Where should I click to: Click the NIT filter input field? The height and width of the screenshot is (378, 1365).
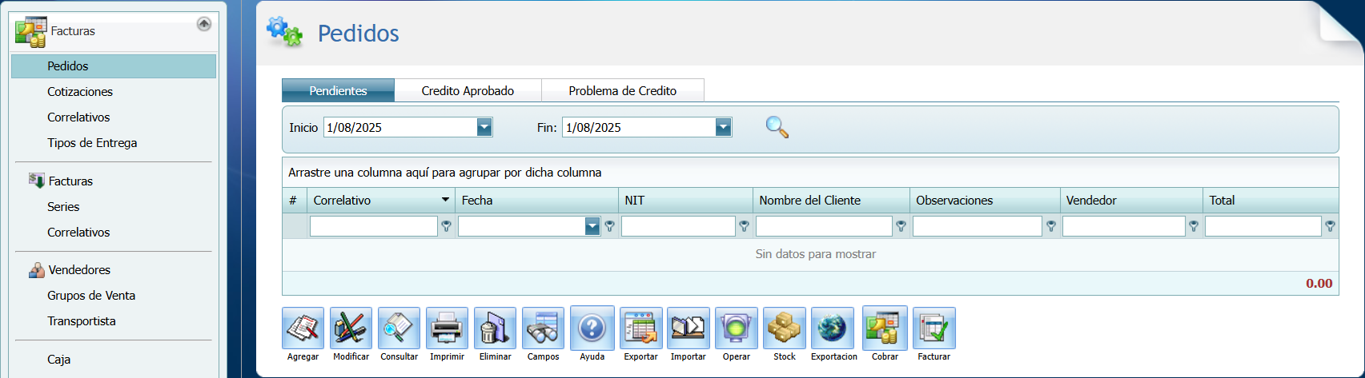click(x=678, y=227)
